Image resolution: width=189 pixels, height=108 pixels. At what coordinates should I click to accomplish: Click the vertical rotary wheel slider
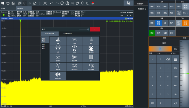184,74
